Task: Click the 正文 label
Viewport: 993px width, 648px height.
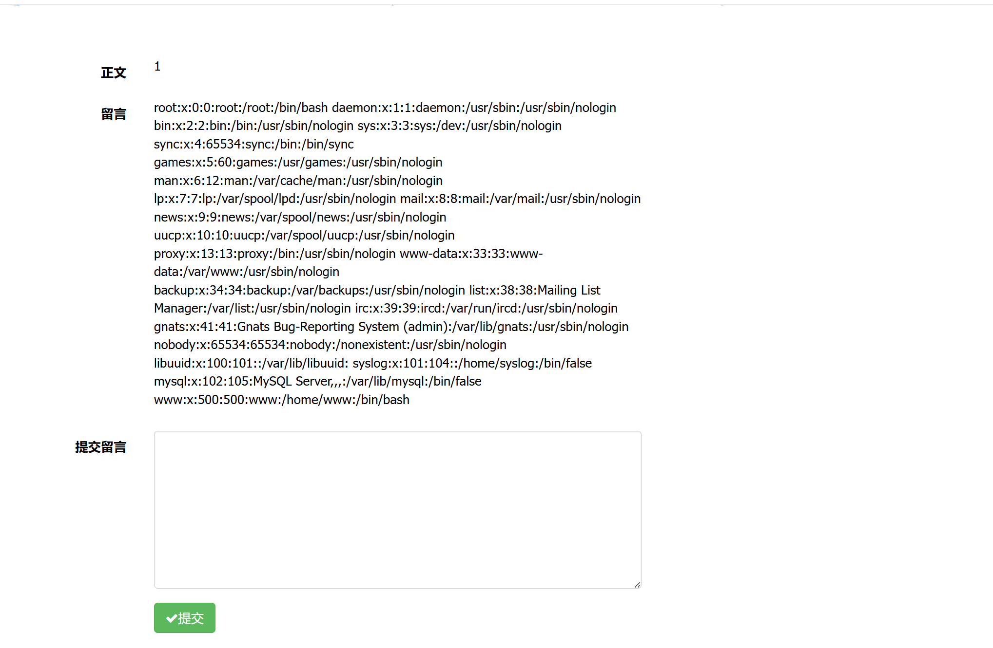Action: click(x=114, y=73)
